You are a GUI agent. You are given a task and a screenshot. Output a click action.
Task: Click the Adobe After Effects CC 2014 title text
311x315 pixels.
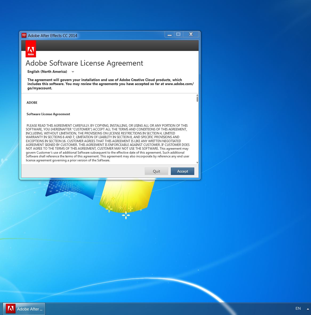click(x=52, y=35)
